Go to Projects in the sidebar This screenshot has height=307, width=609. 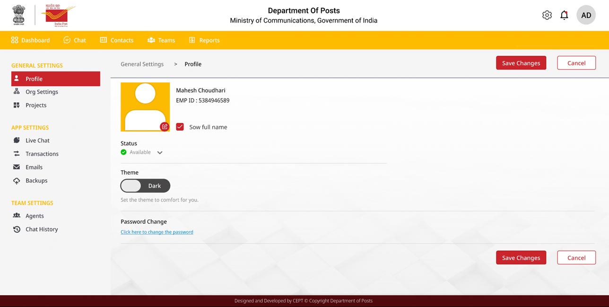pos(36,105)
